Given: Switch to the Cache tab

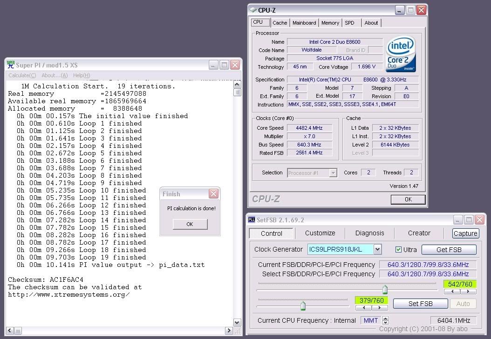Looking at the screenshot, I should [x=280, y=23].
